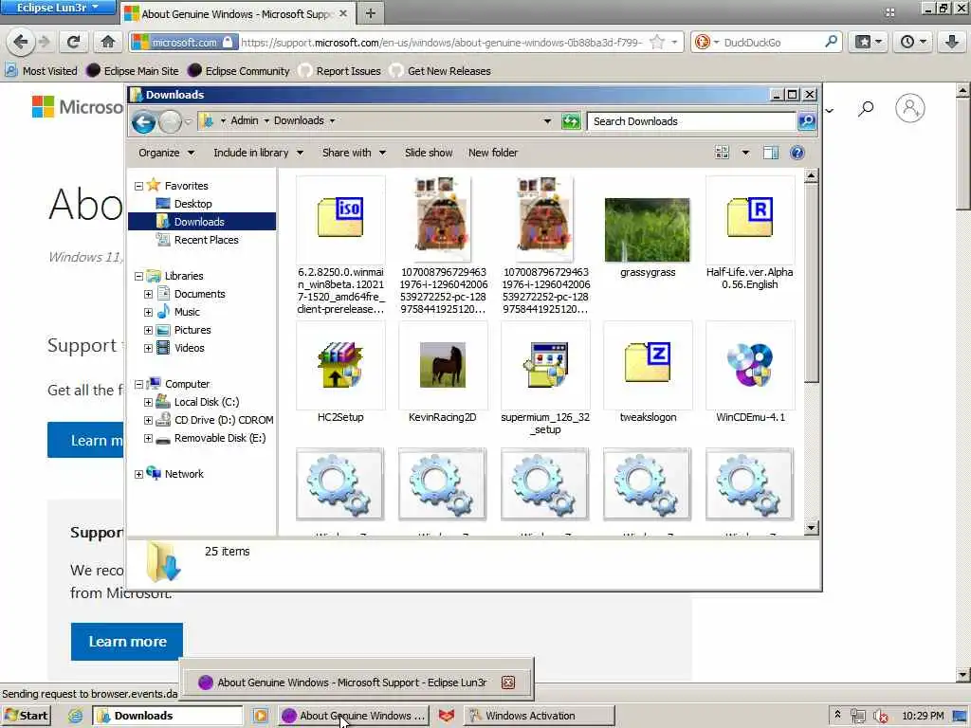This screenshot has height=728, width=971.
Task: Open the Report Issues bookmark
Action: 340,70
